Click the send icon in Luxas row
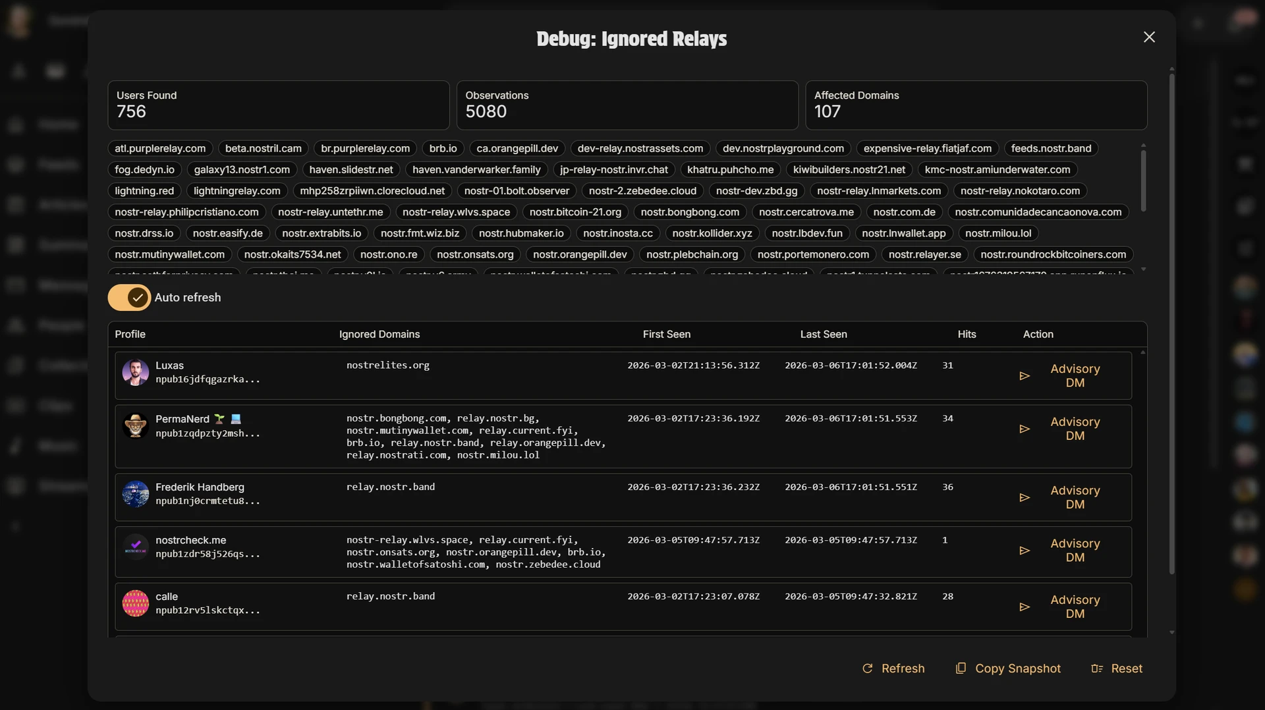 click(x=1024, y=376)
